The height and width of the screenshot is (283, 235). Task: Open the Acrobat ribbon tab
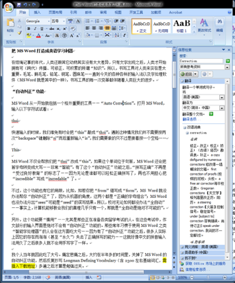[x=176, y=12]
